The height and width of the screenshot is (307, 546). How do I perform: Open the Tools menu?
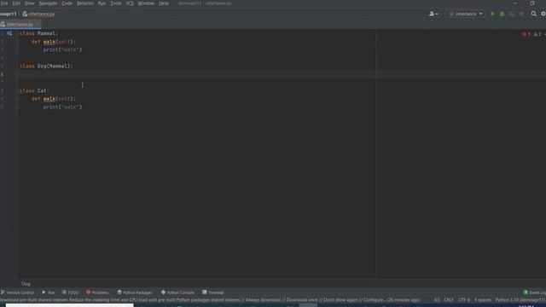(x=116, y=3)
